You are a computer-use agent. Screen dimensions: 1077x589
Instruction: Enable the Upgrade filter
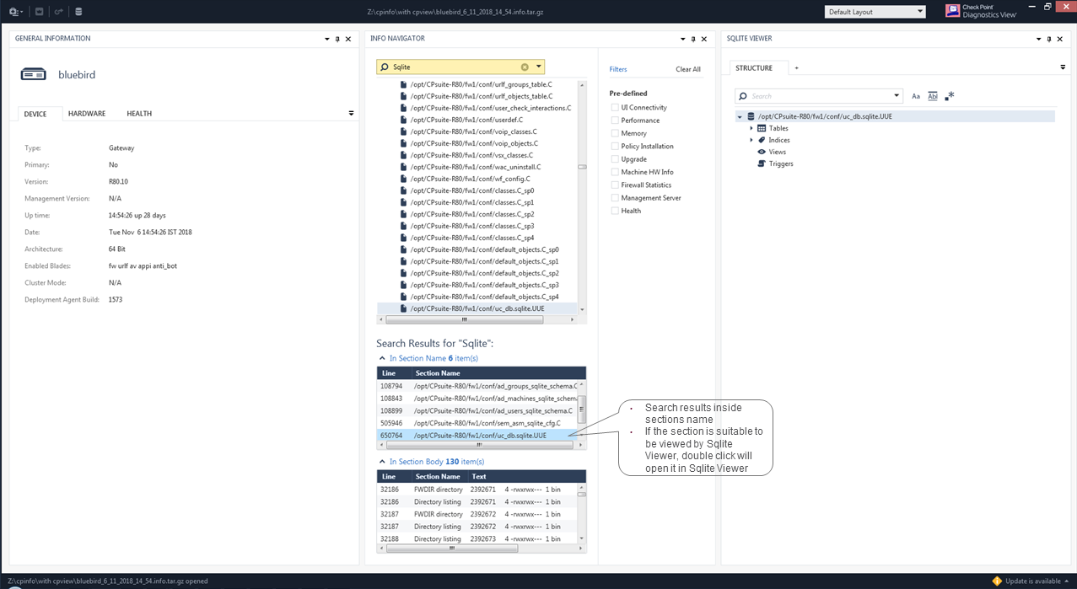click(x=615, y=159)
